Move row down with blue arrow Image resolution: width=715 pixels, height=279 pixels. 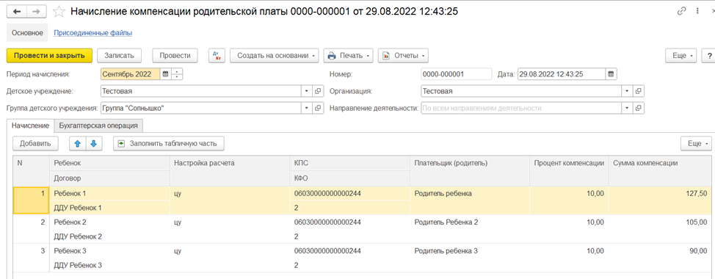click(94, 144)
